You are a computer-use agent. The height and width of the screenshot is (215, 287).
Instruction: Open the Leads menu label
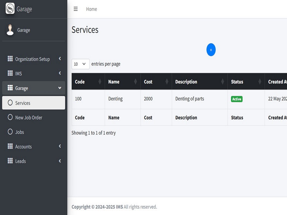tap(20, 161)
